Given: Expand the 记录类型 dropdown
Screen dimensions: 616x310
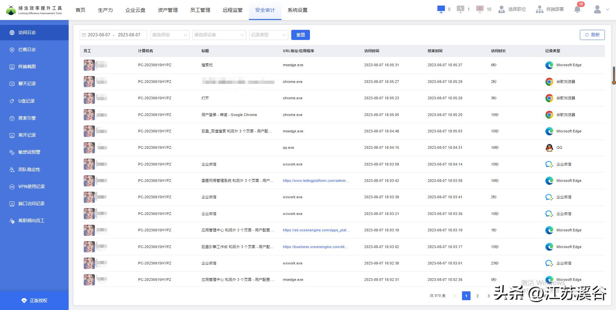Looking at the screenshot, I should click(x=268, y=35).
